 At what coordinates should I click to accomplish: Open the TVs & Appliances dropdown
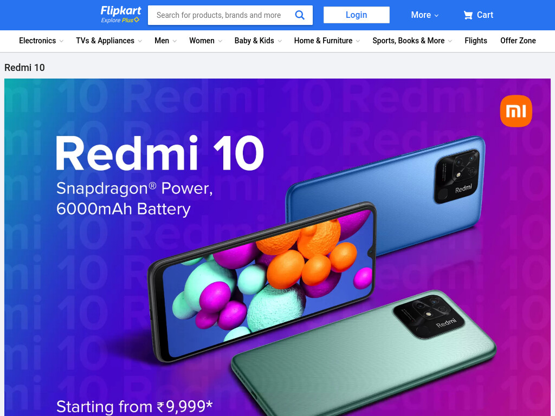[x=109, y=41]
